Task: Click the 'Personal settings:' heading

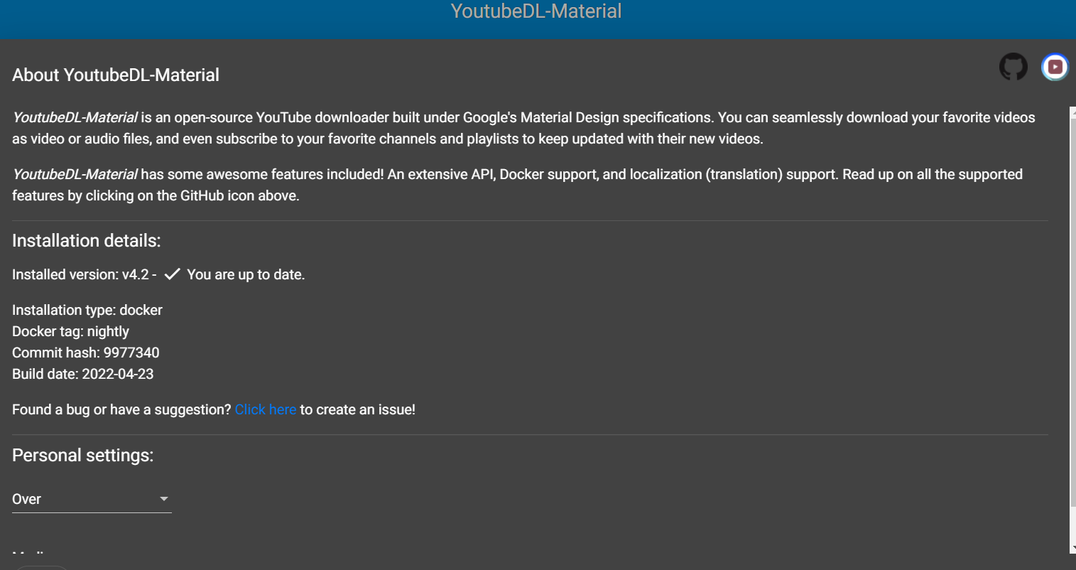Action: coord(83,455)
